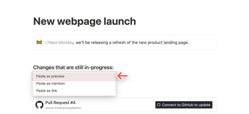Screen dimensions: 249x114
Task: Open the @Next Monday date mention
Action: coord(59,42)
